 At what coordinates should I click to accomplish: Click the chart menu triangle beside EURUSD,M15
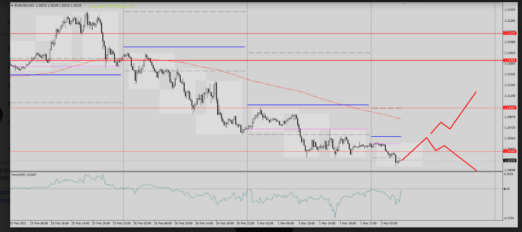(x=12, y=5)
